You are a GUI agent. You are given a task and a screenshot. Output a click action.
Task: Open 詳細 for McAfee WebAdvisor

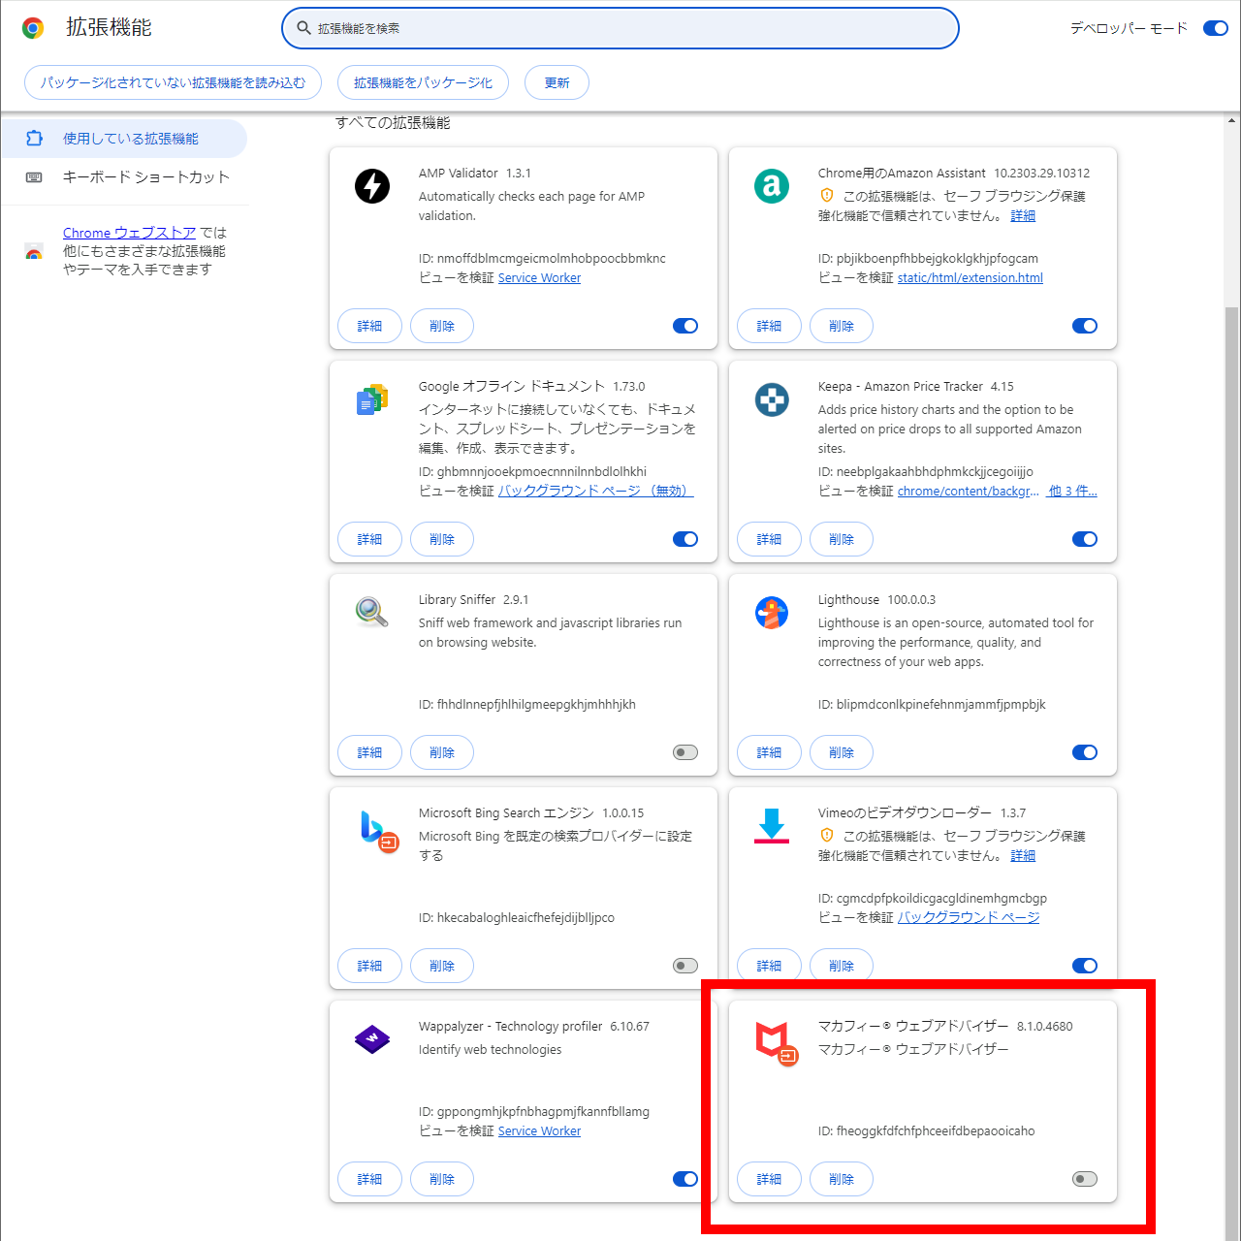pyautogui.click(x=769, y=1179)
